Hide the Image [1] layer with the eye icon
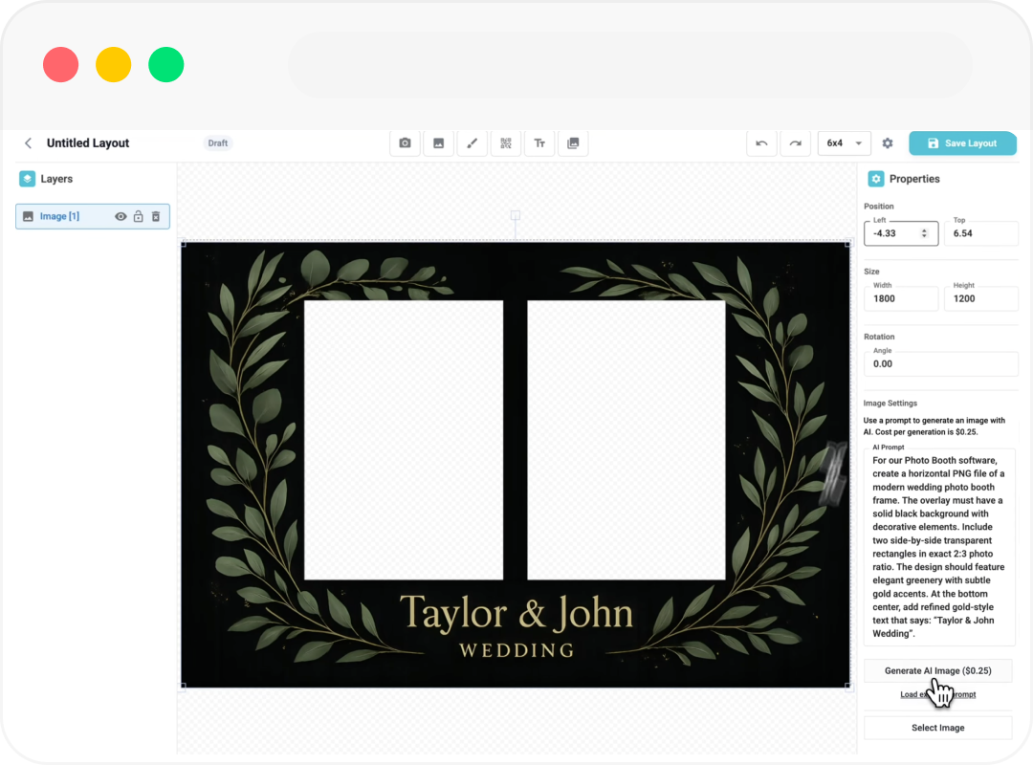 click(121, 217)
